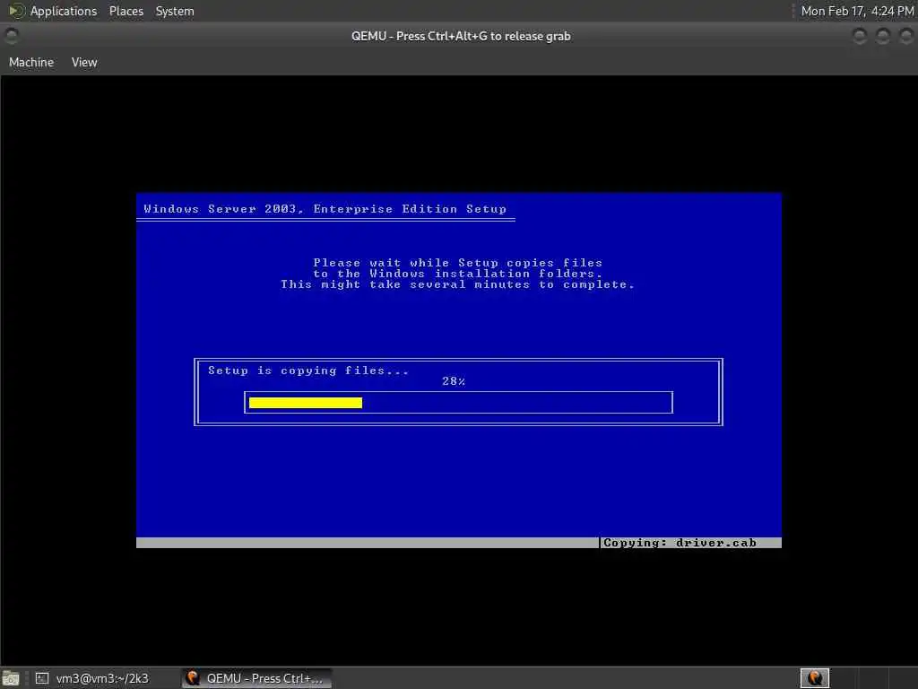Open the Places menu
Image resolution: width=918 pixels, height=689 pixels.
(x=126, y=11)
